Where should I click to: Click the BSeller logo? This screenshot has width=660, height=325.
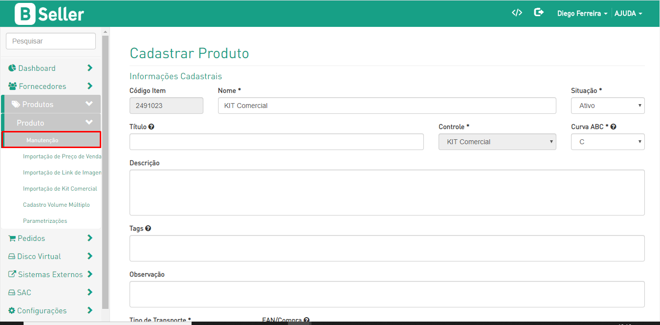49,14
